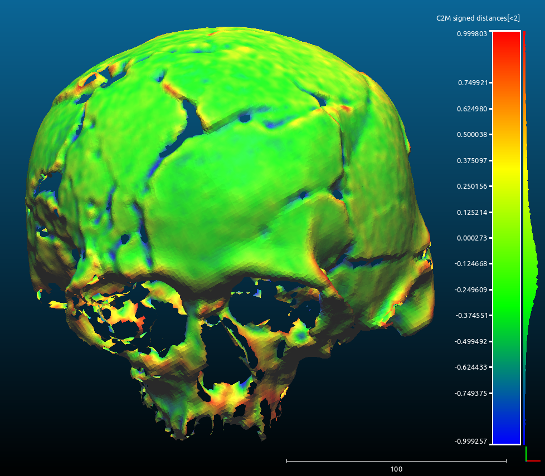Select the 0.500038 scale label
This screenshot has width=545, height=476.
pyautogui.click(x=472, y=135)
